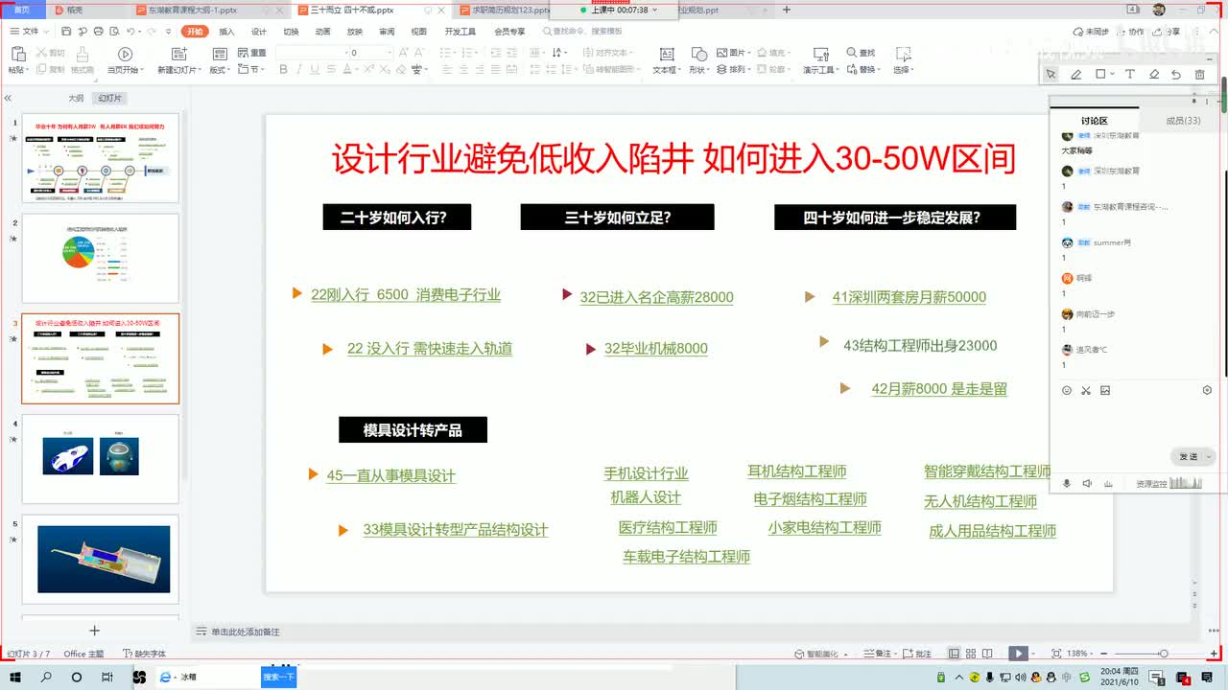Open discussion panel settings gear icon
Image resolution: width=1228 pixels, height=690 pixels.
[1207, 390]
